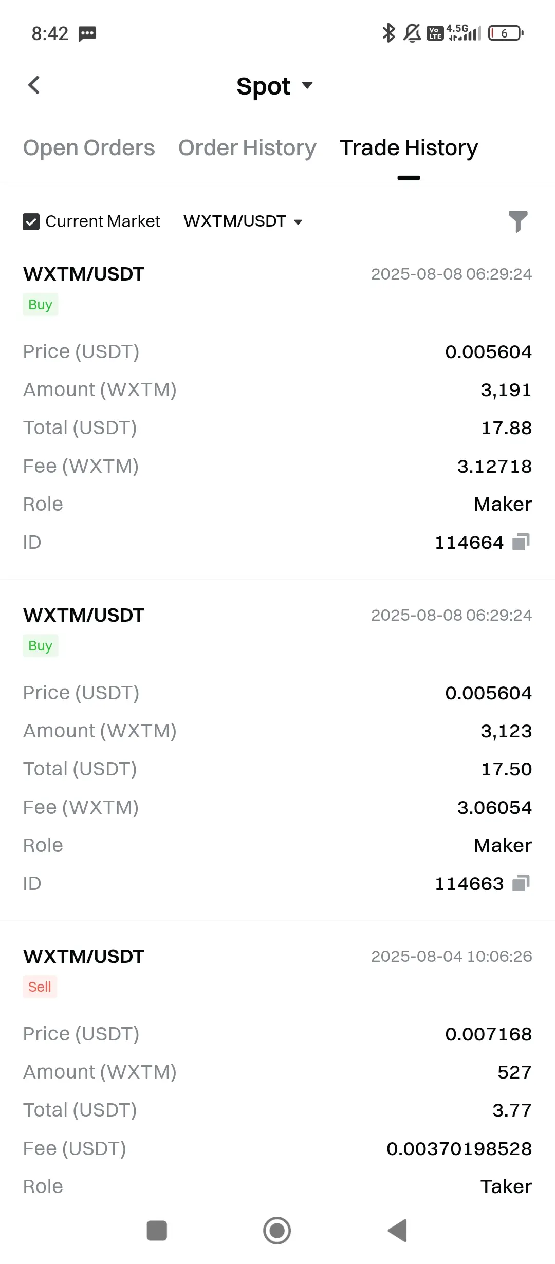Copy trade ID 114663
Viewport: 555px width, 1264px height.
[x=521, y=883]
